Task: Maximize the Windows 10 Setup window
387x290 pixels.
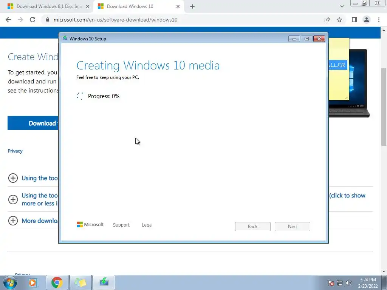Action: point(307,39)
